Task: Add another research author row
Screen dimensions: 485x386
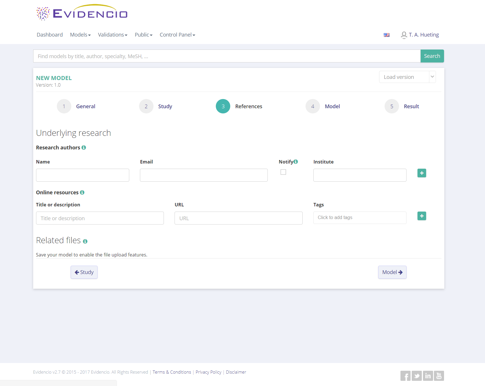Action: (x=422, y=173)
